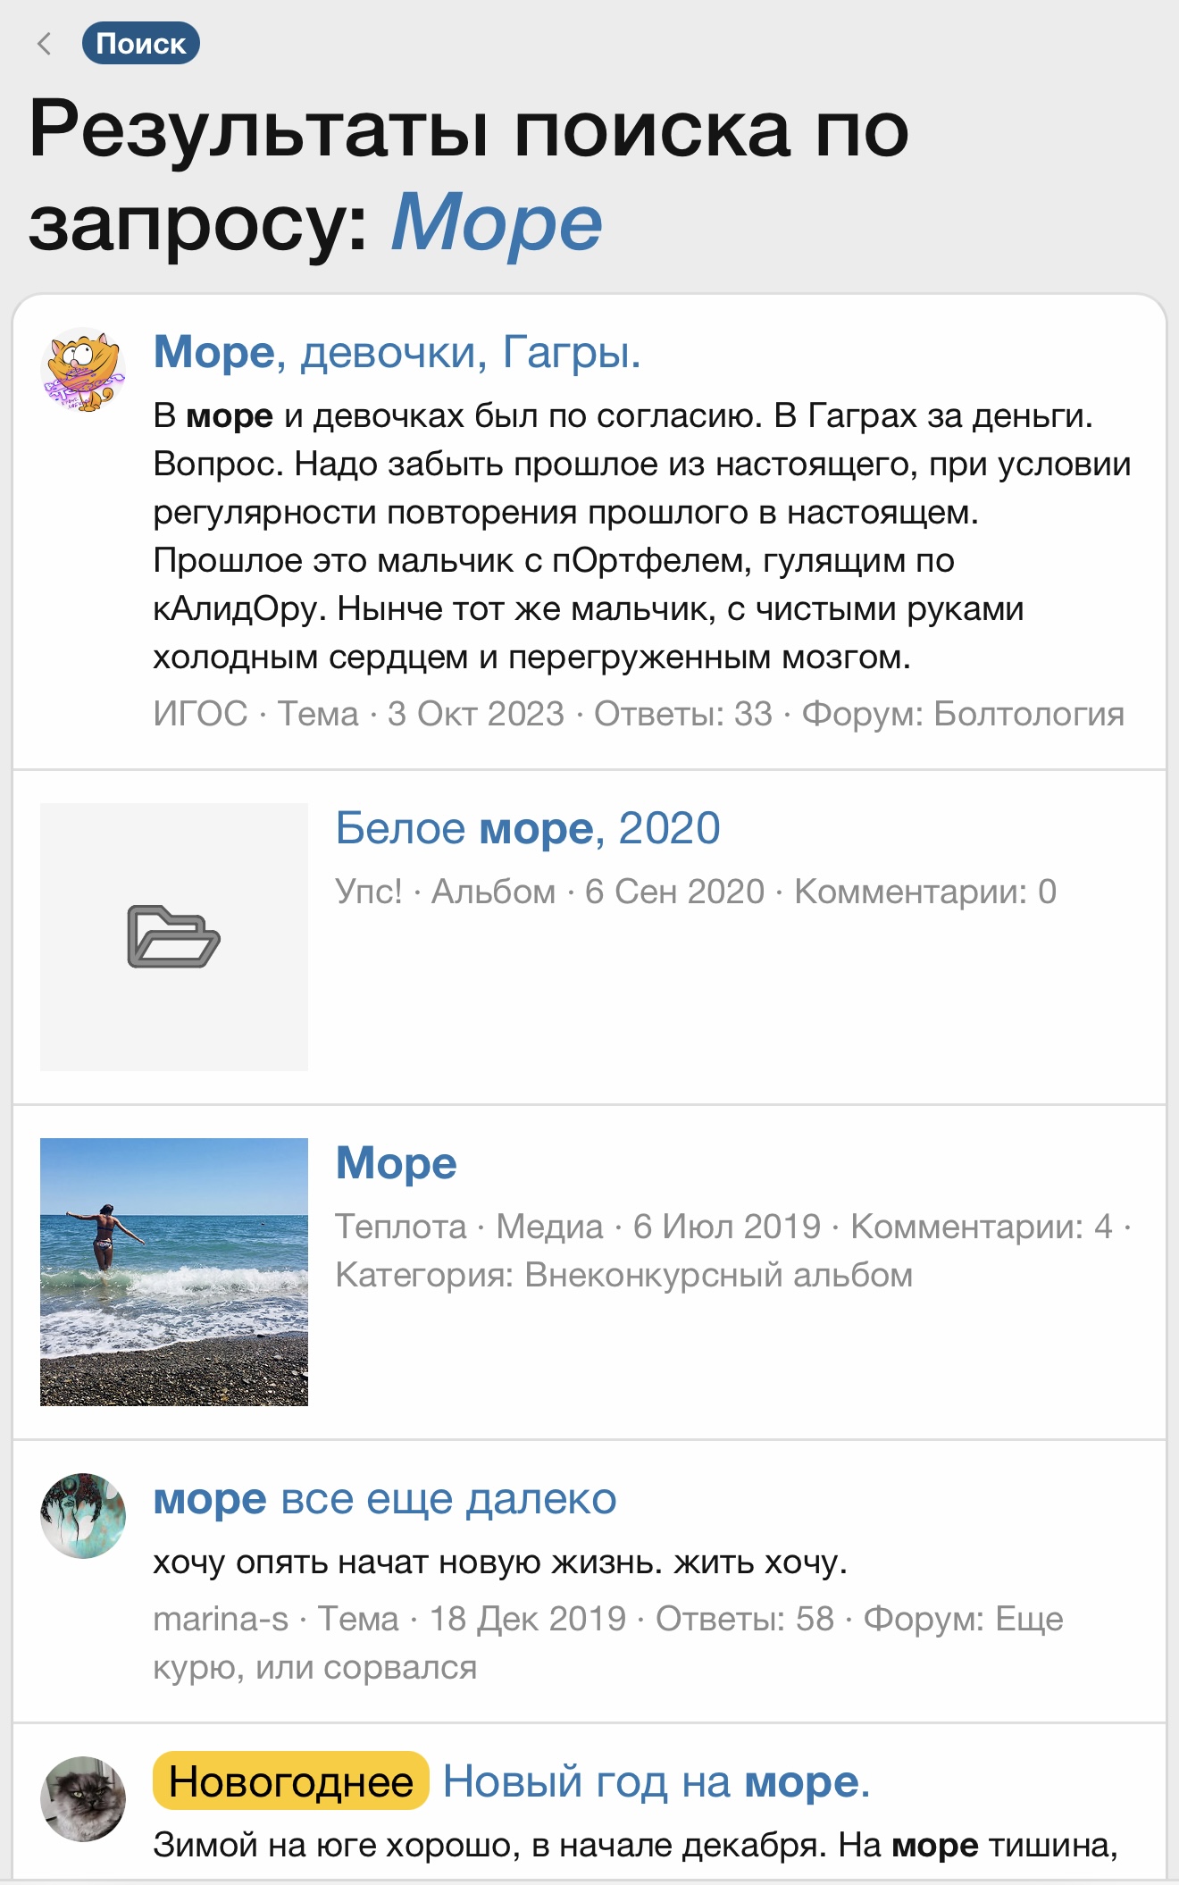This screenshot has width=1179, height=1885.
Task: Open the orange cat avatar profile
Action: click(x=83, y=370)
